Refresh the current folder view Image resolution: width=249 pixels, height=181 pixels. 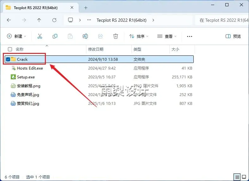click(54, 20)
